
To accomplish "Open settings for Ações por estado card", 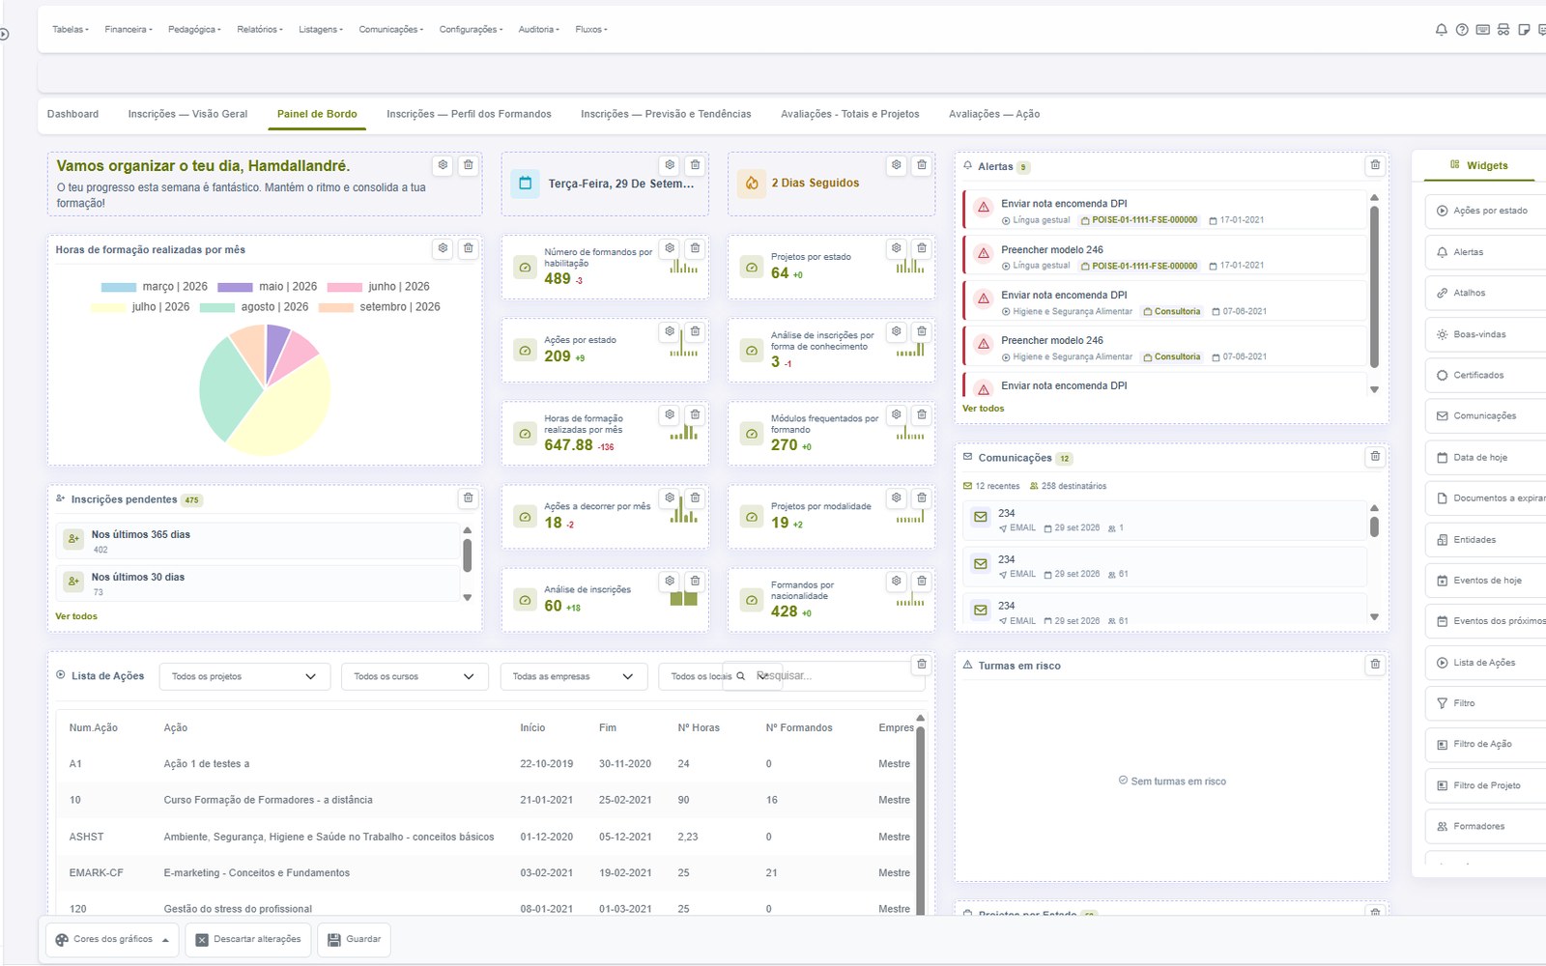I will point(670,331).
